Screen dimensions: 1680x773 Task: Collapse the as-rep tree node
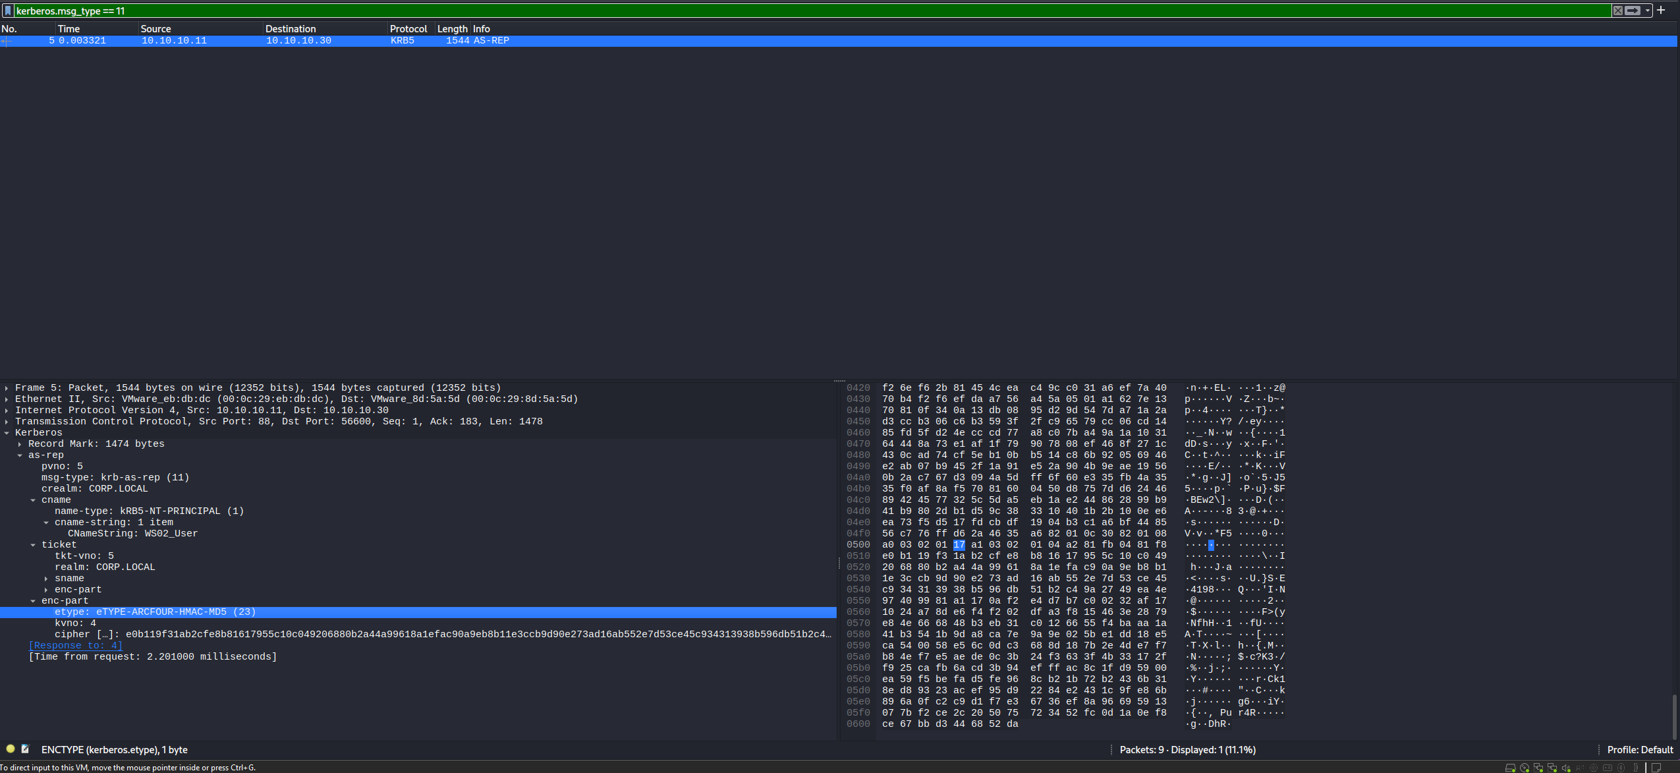(x=20, y=455)
